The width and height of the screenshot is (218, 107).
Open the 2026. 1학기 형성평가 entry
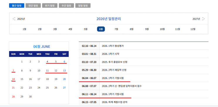click(113, 46)
